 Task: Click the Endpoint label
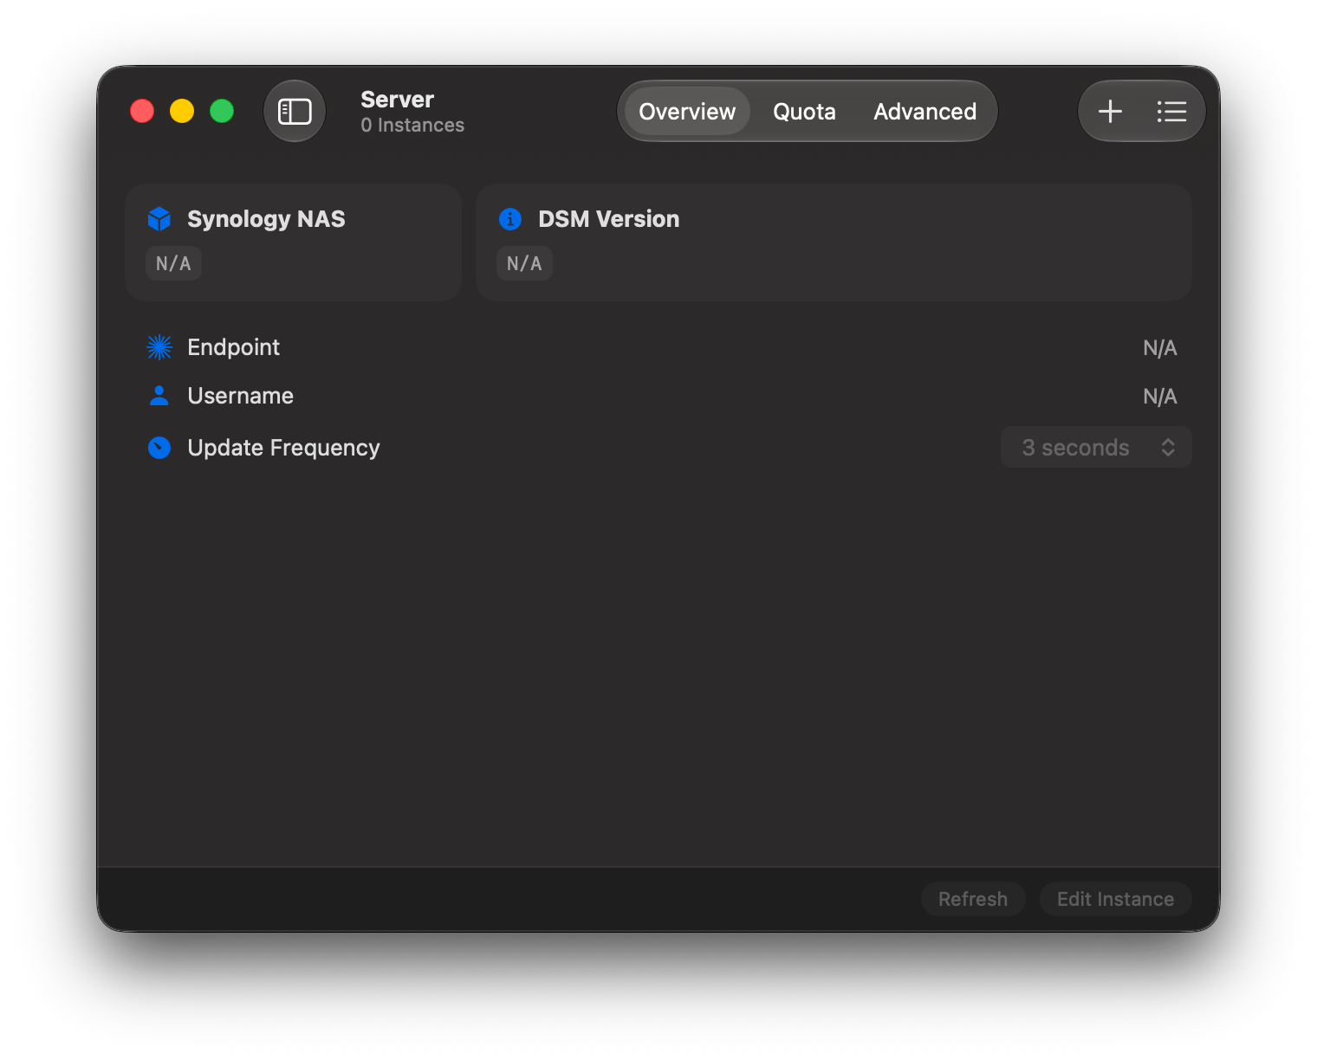[233, 347]
